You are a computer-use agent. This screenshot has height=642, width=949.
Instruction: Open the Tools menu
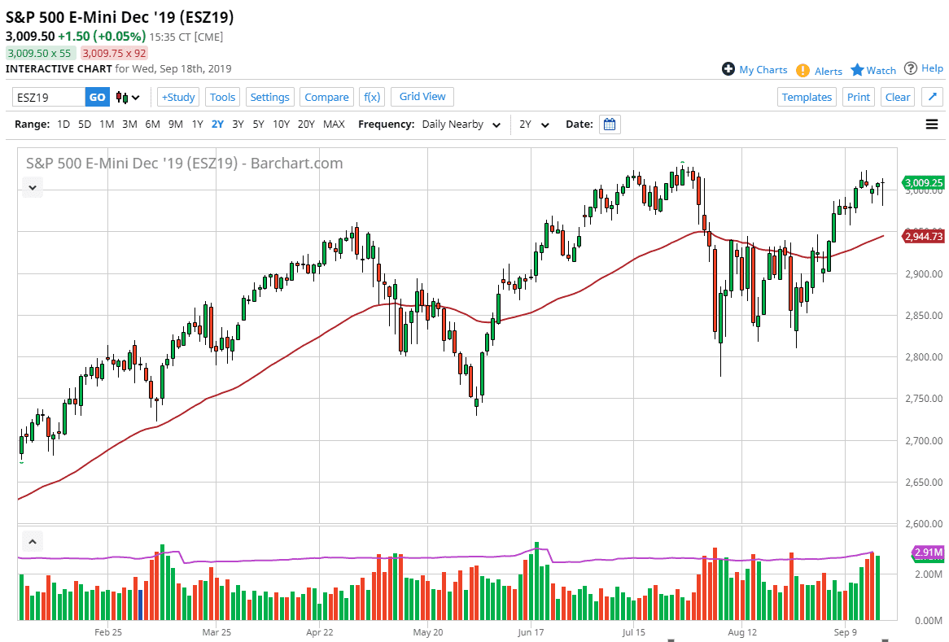(222, 97)
